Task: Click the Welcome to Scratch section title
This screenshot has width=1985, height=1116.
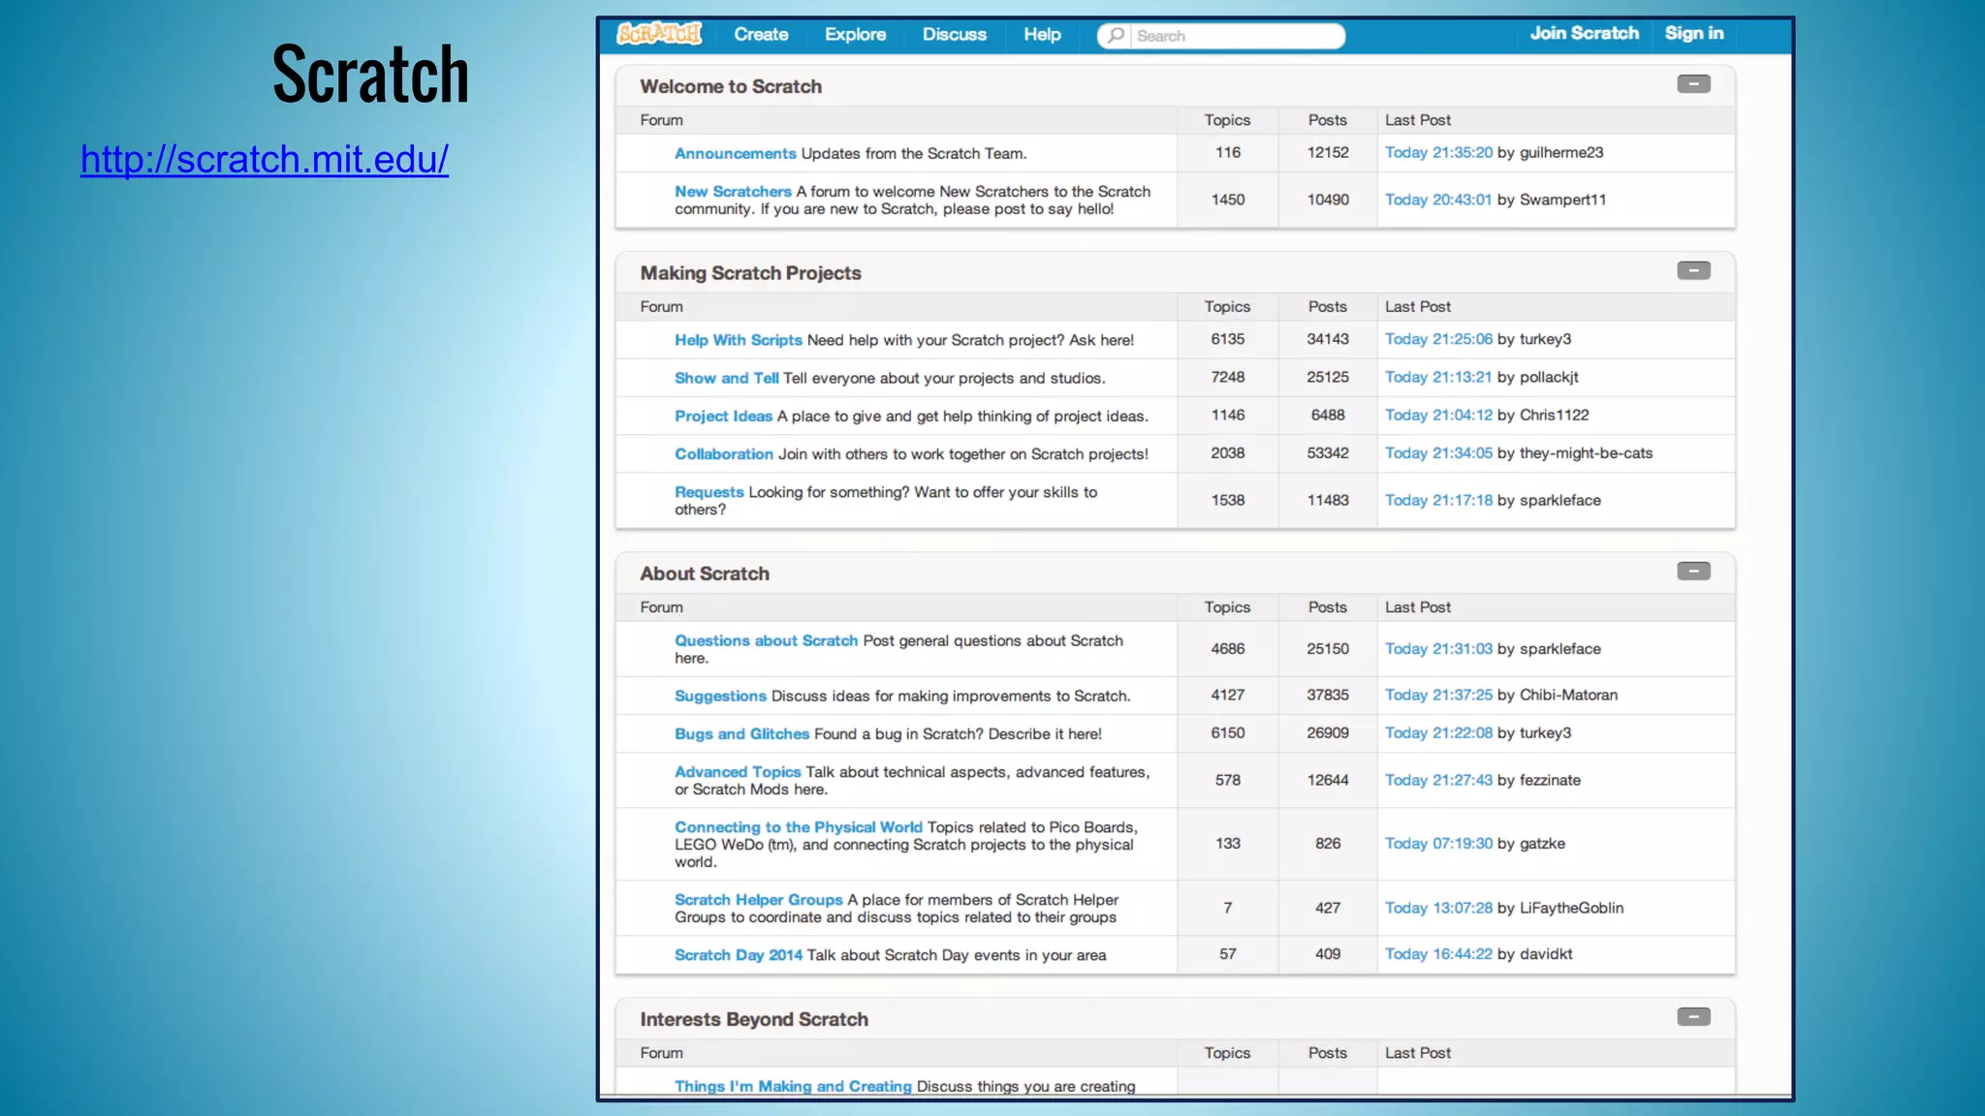Action: click(x=731, y=86)
